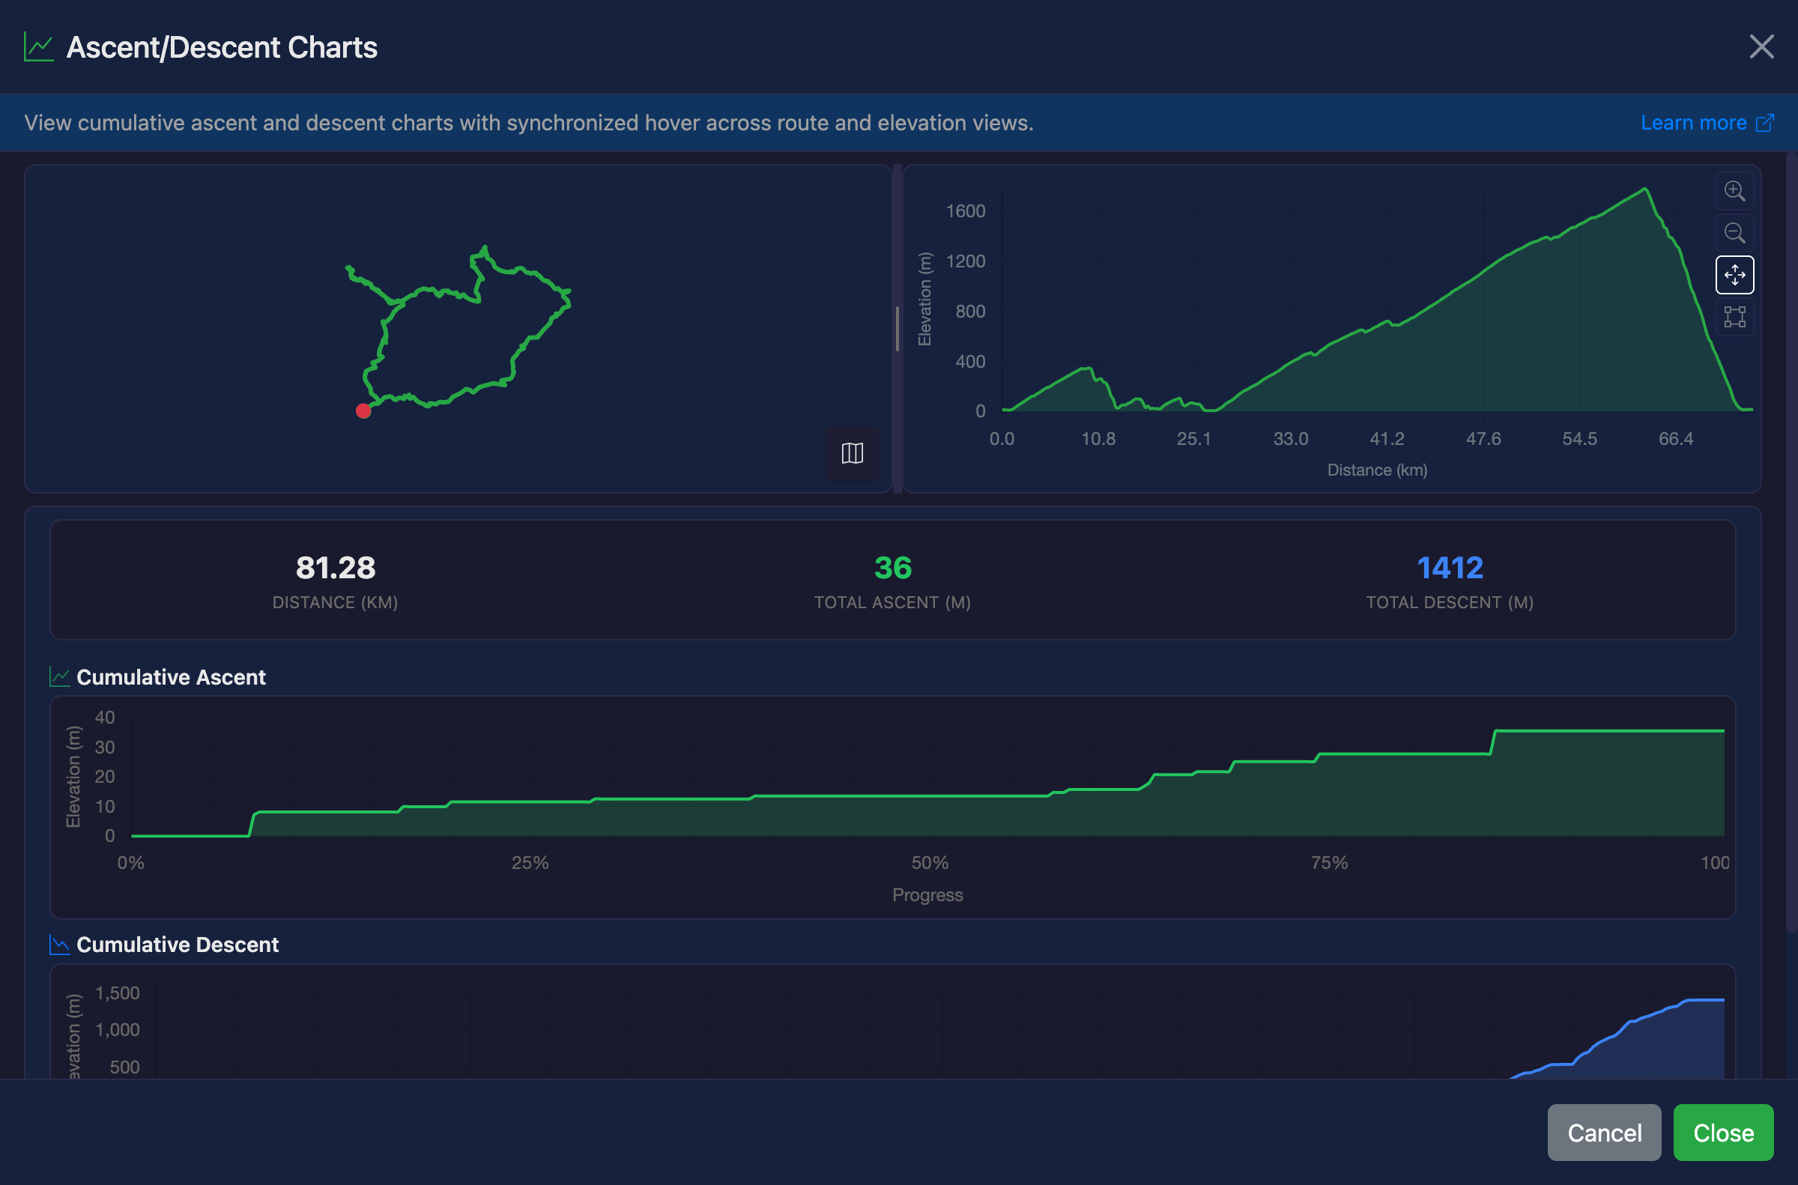This screenshot has width=1798, height=1185.
Task: Click the 36 total ascent value
Action: tap(892, 568)
